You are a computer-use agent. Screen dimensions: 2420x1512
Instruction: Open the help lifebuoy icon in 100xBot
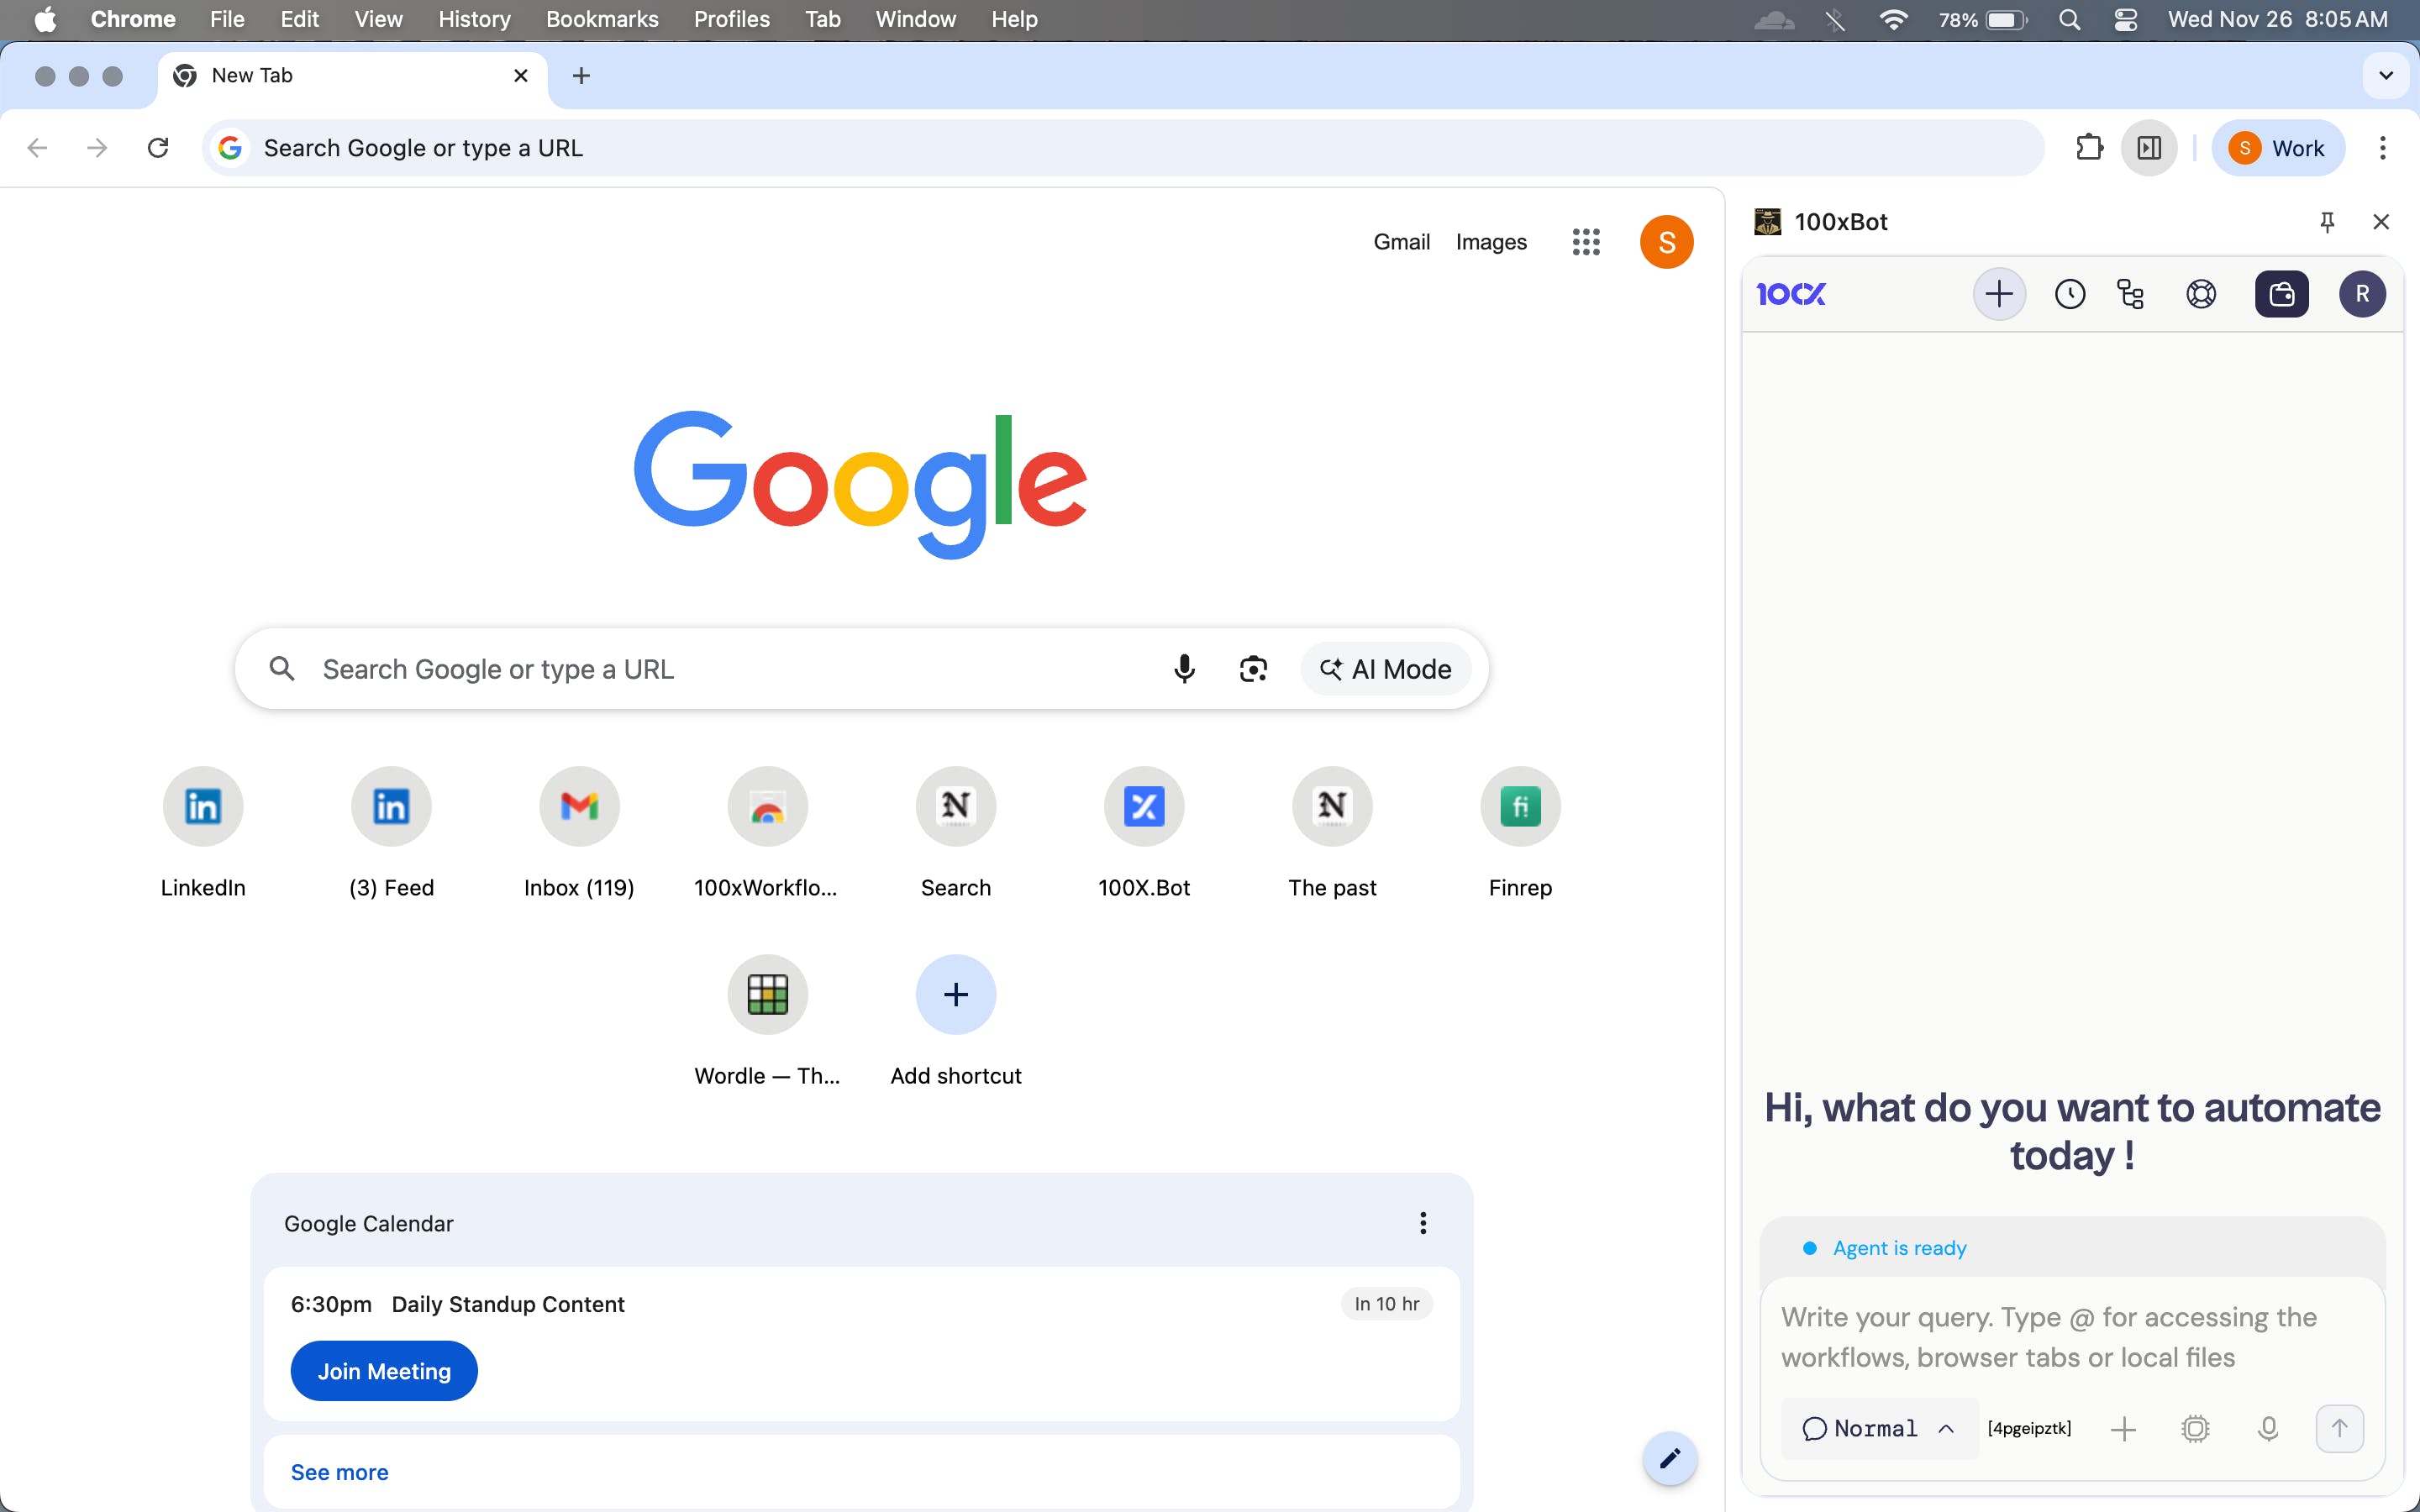[2200, 294]
